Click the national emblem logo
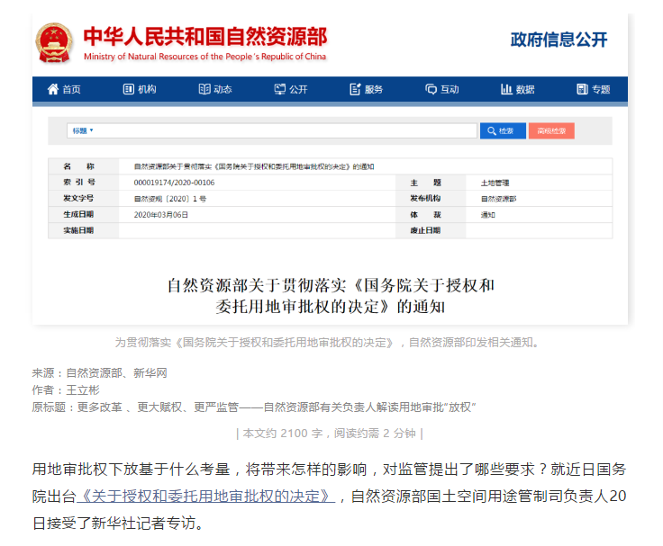Screen dimensions: 663x546 pos(56,42)
